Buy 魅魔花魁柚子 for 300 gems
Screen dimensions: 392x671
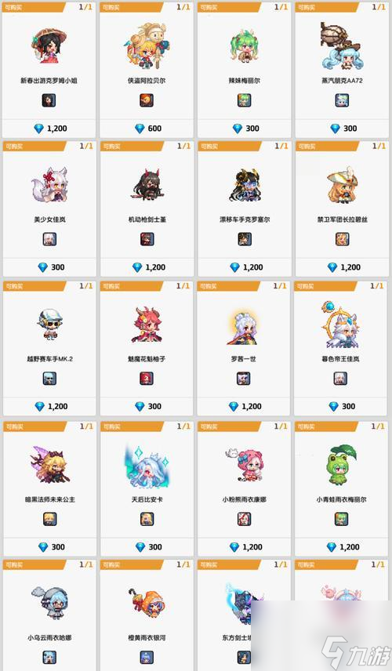click(148, 406)
